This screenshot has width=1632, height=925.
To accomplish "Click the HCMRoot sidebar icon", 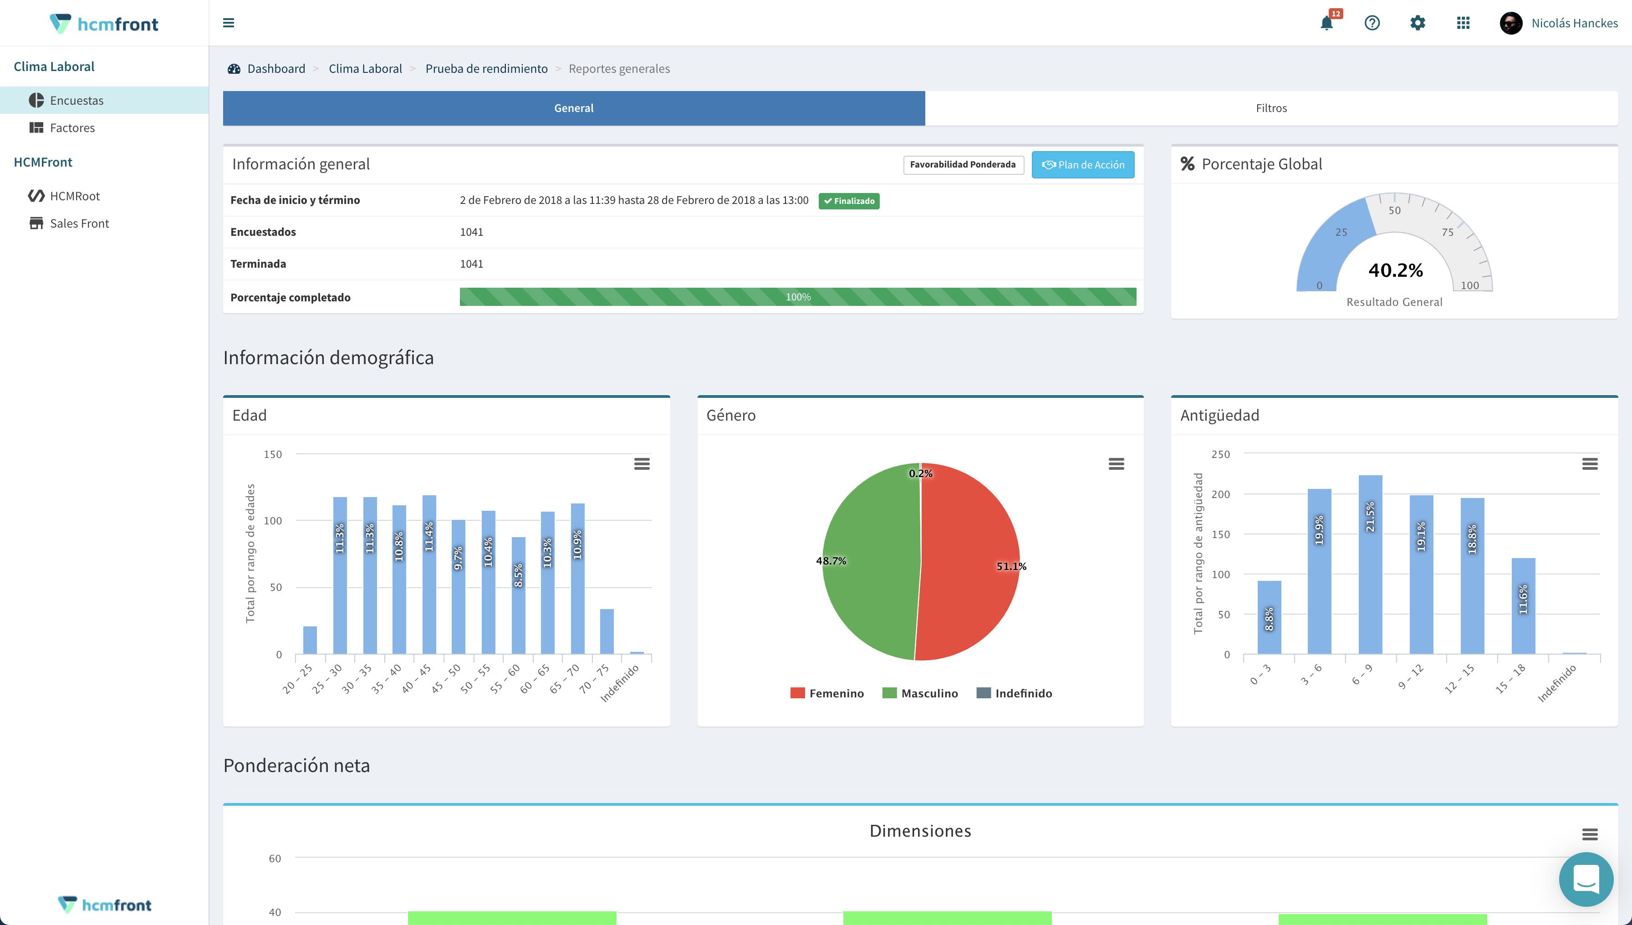I will 36,196.
